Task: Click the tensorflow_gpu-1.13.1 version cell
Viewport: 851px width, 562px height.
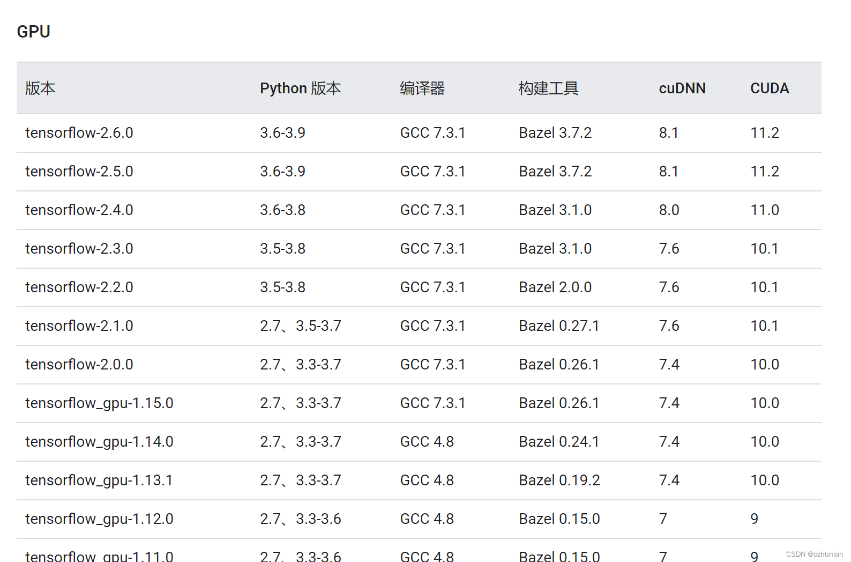Action: tap(99, 480)
